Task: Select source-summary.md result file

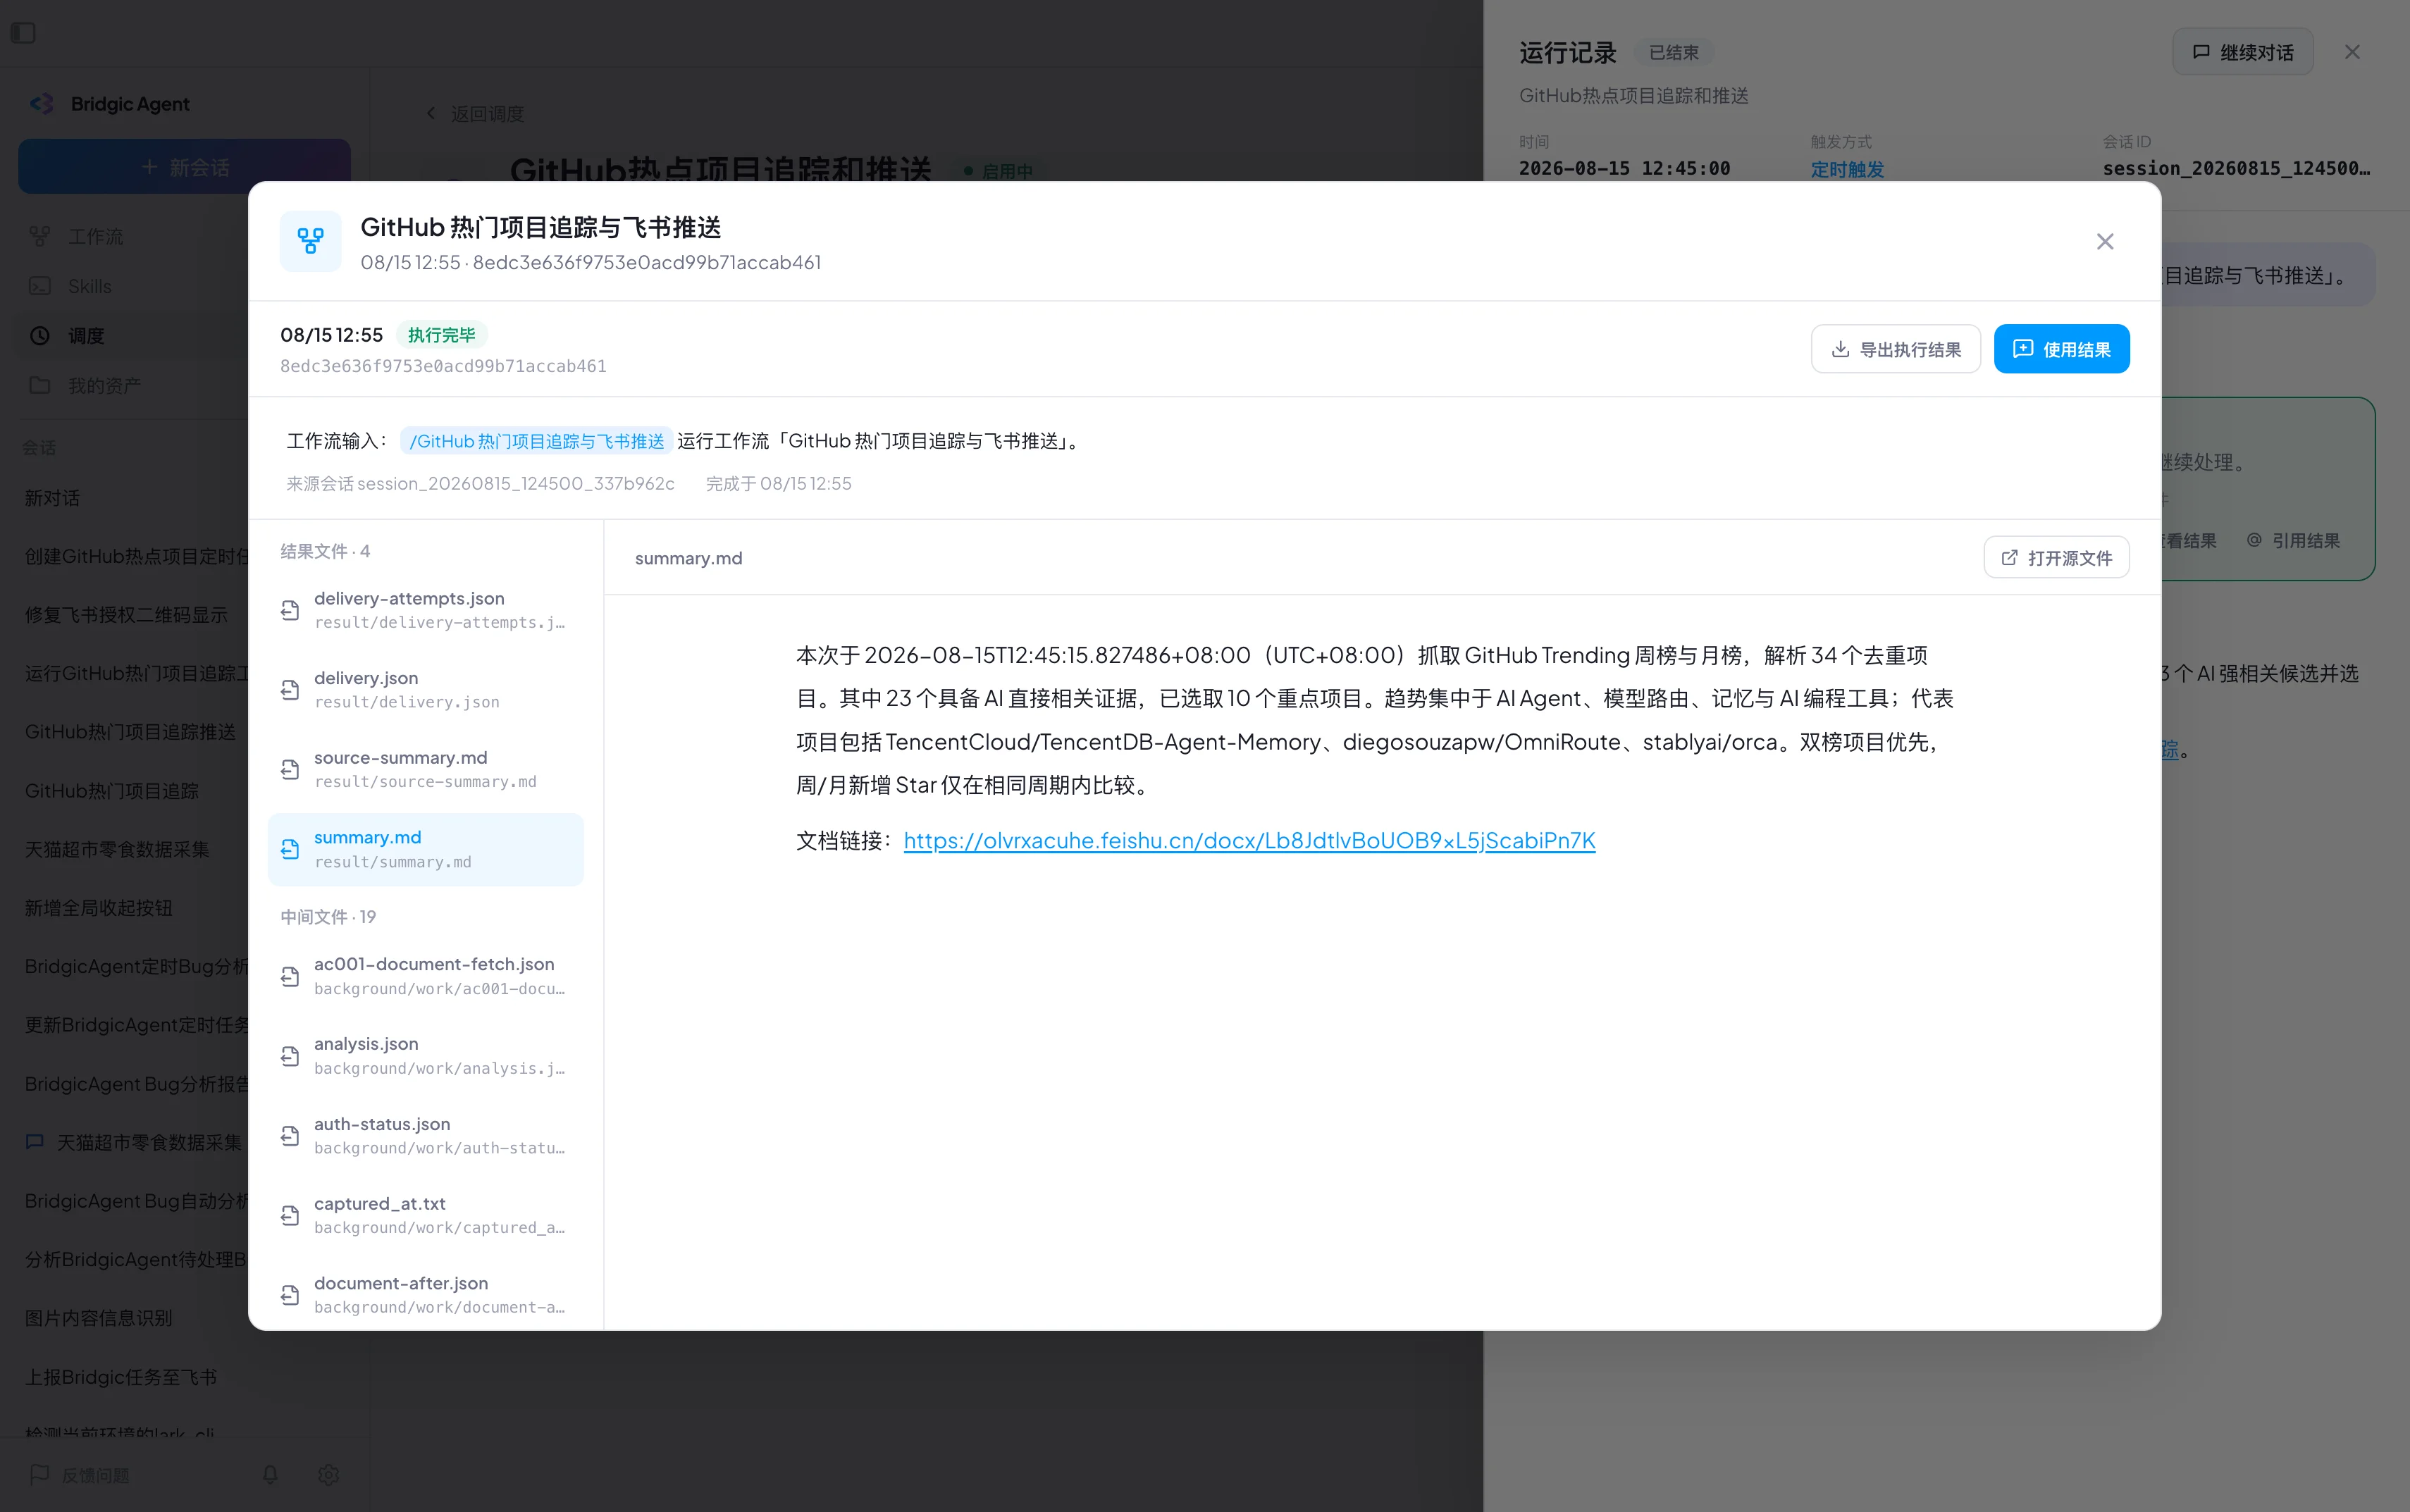Action: click(426, 769)
